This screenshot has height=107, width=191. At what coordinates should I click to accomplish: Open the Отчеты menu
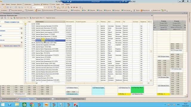click(52, 4)
